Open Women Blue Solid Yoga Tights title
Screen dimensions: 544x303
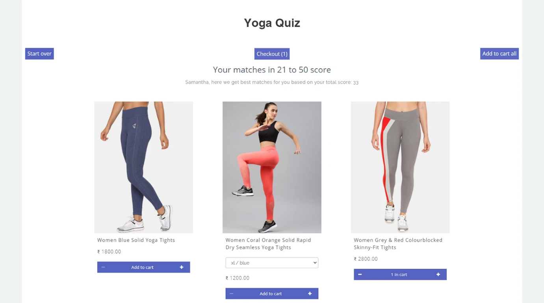(136, 240)
